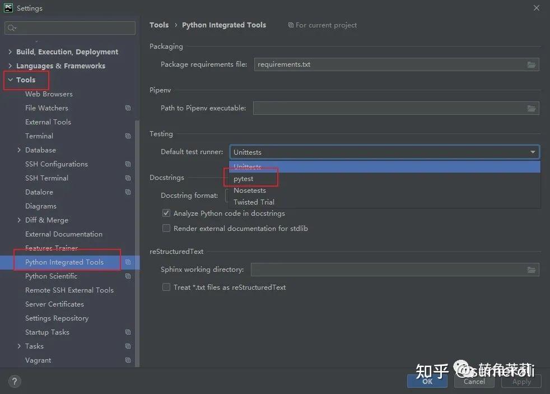The image size is (550, 394).
Task: Click the project icon beside SSH Configurations
Action: (x=128, y=164)
